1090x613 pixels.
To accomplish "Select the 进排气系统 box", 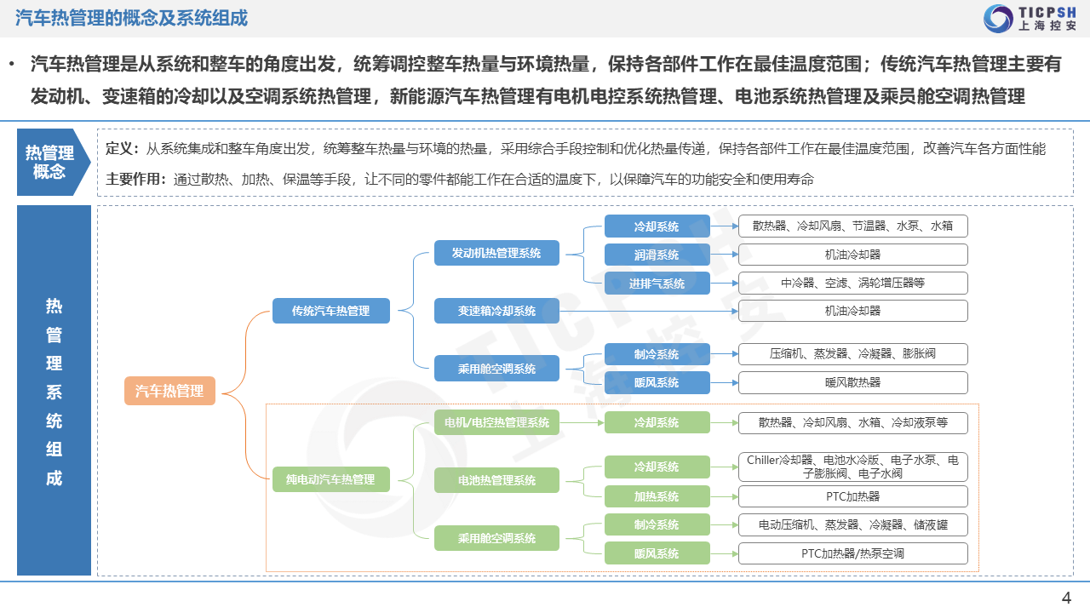I will click(657, 284).
